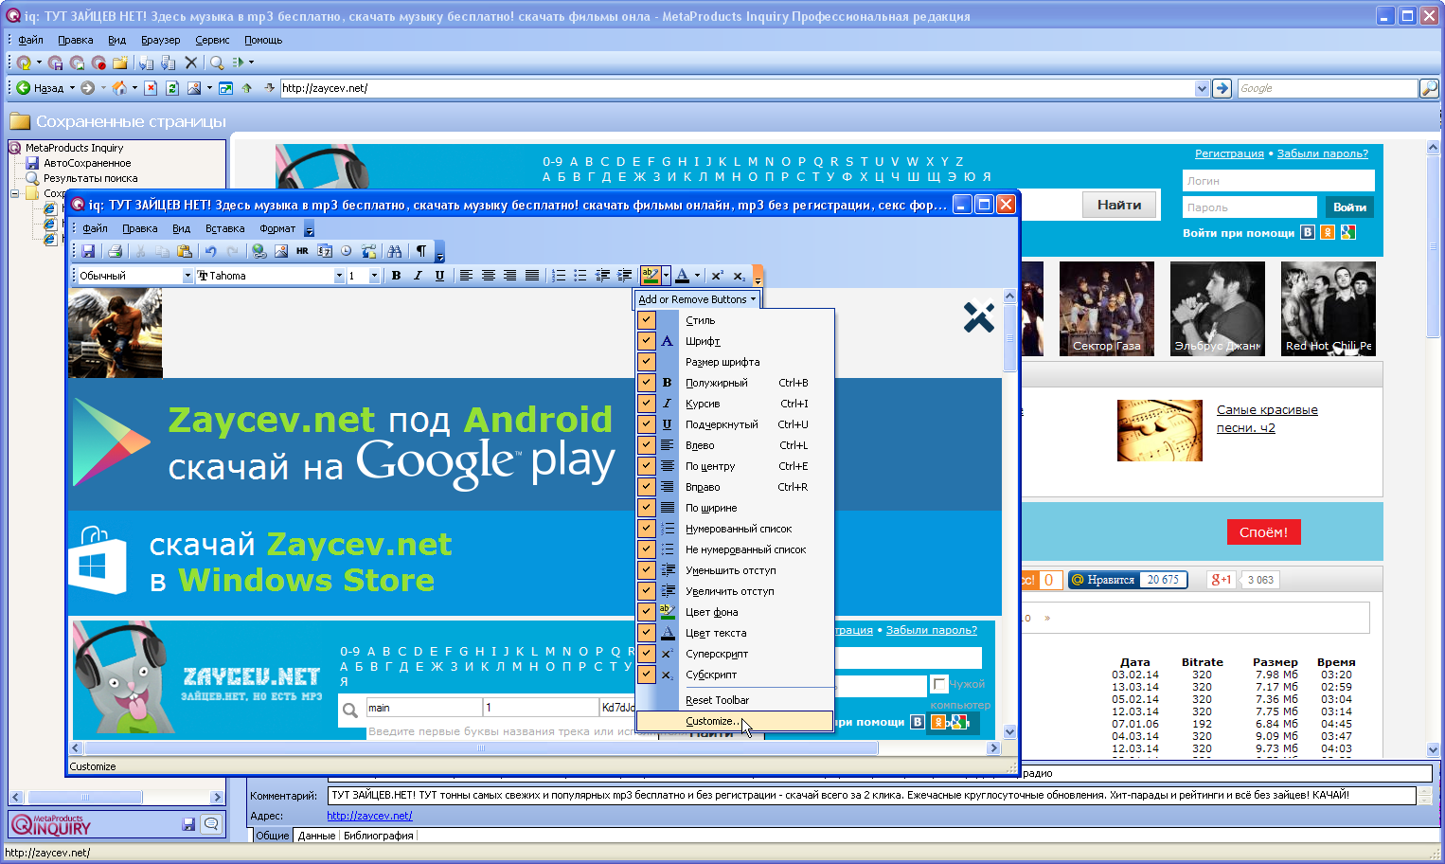Toggle Подчеркнутый checkbox in menu

[x=647, y=424]
